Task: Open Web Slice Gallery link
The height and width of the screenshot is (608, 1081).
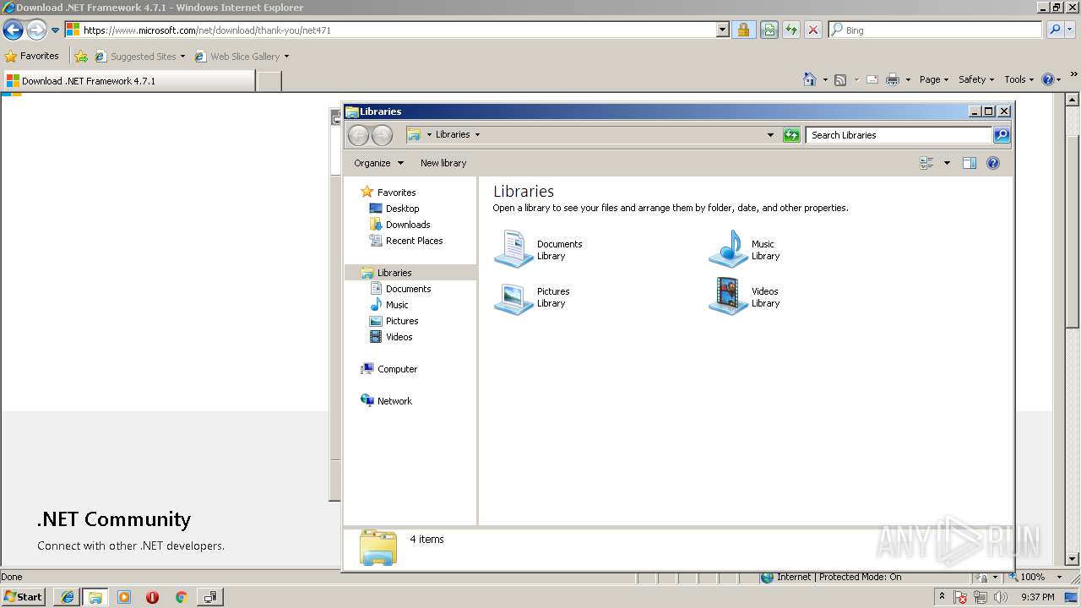Action: click(242, 57)
